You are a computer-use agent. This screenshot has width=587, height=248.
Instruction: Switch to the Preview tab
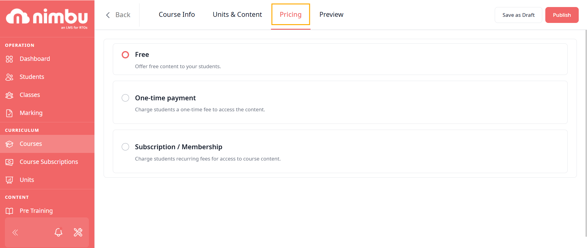click(331, 15)
